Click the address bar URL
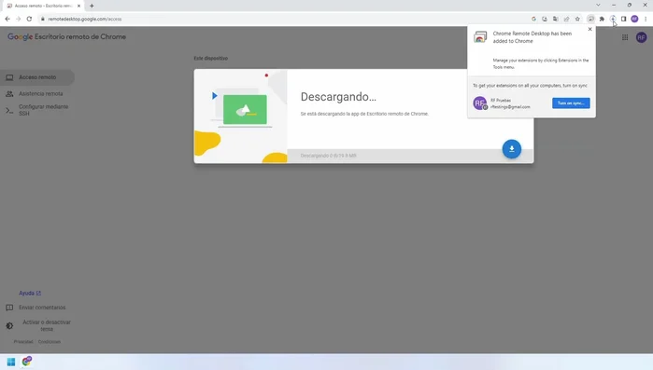 84,19
